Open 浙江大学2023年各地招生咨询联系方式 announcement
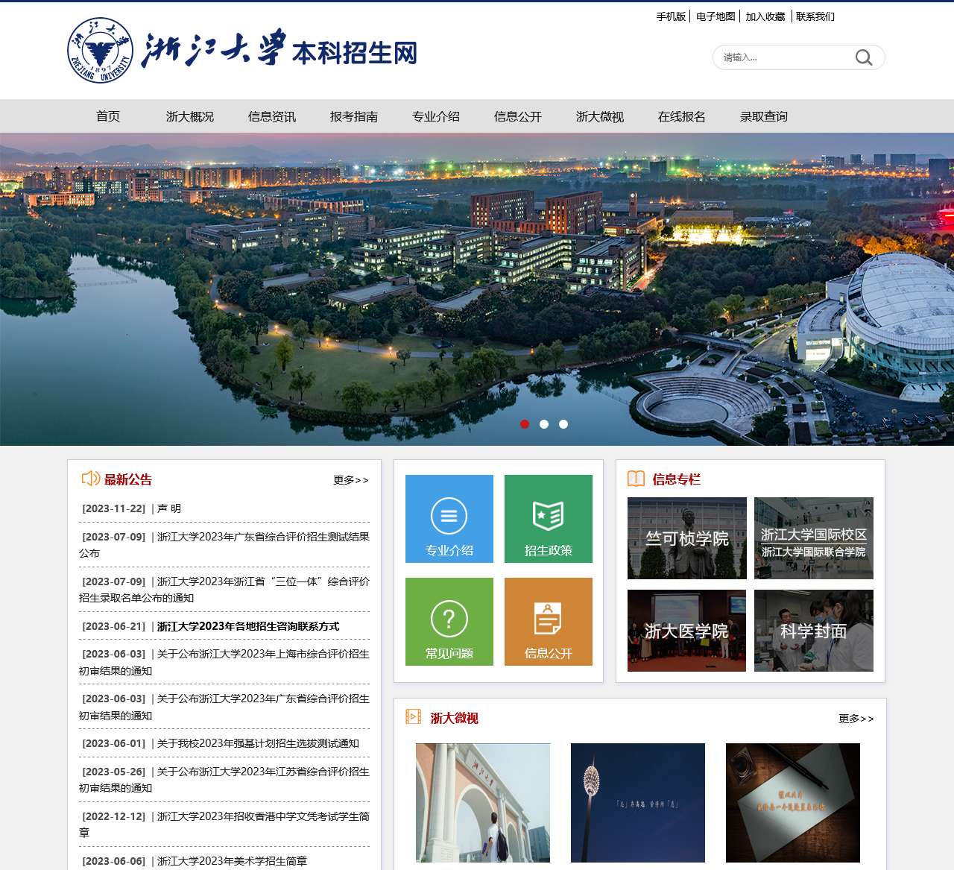The width and height of the screenshot is (954, 870). tap(247, 626)
